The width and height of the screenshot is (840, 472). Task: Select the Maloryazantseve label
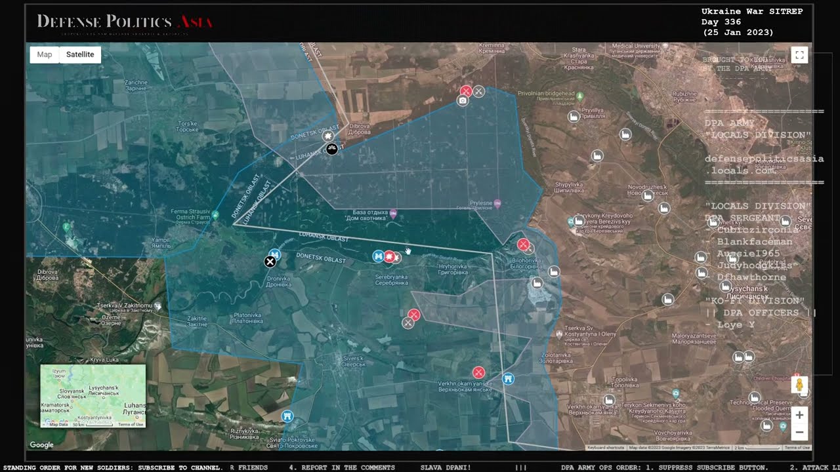(x=694, y=339)
